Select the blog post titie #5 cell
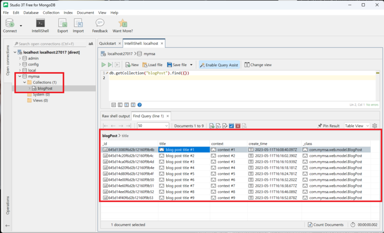The height and width of the screenshot is (233, 384). click(184, 174)
